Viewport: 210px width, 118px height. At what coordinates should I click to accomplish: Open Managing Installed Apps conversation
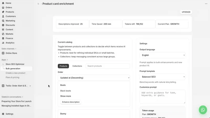(x=16, y=106)
